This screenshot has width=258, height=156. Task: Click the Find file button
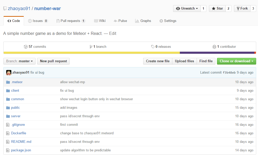tap(206, 61)
